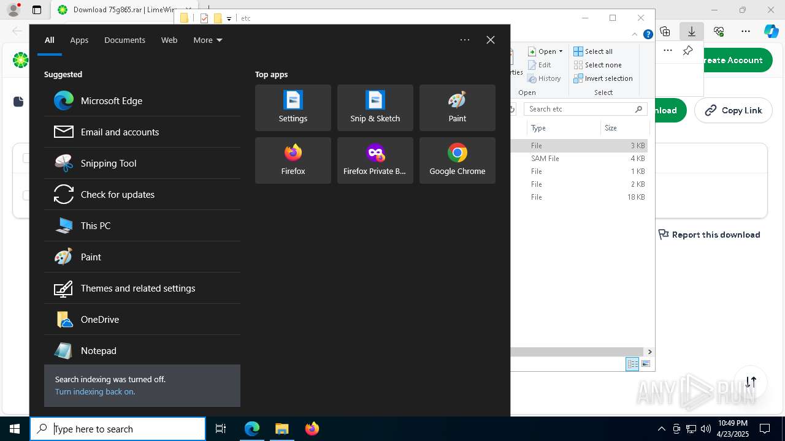Image resolution: width=785 pixels, height=441 pixels.
Task: Open Copilot icon in Edge
Action: 771,31
